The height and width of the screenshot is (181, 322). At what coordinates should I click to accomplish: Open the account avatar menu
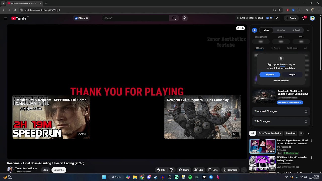click(312, 18)
